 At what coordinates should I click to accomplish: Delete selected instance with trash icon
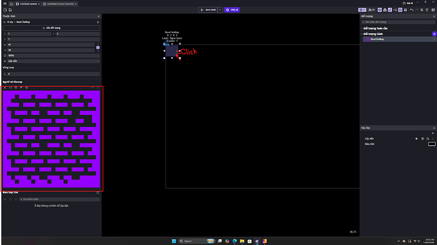point(427,10)
